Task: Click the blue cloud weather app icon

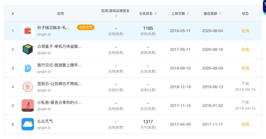Action: click(28, 124)
